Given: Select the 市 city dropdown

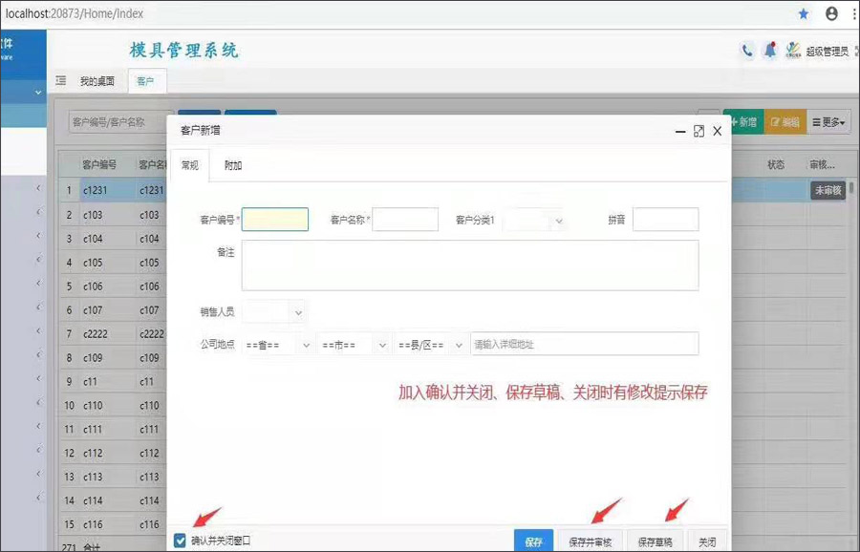Looking at the screenshot, I should coord(355,344).
